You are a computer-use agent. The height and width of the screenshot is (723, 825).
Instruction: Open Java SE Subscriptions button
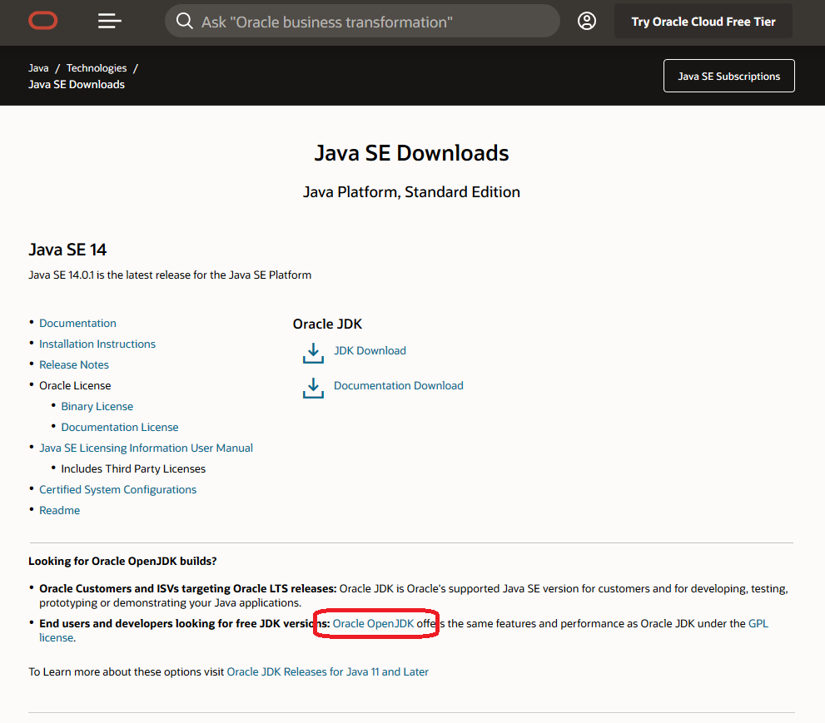tap(728, 76)
